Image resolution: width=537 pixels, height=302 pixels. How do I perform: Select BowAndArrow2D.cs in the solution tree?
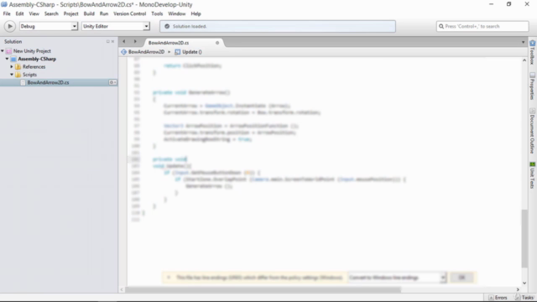[x=48, y=82]
